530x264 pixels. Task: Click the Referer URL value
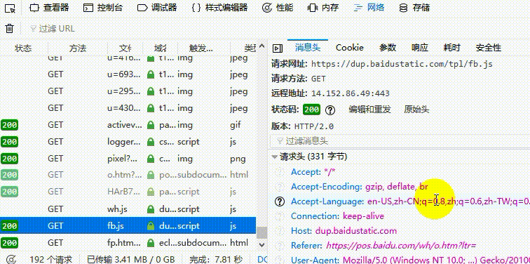click(401, 245)
